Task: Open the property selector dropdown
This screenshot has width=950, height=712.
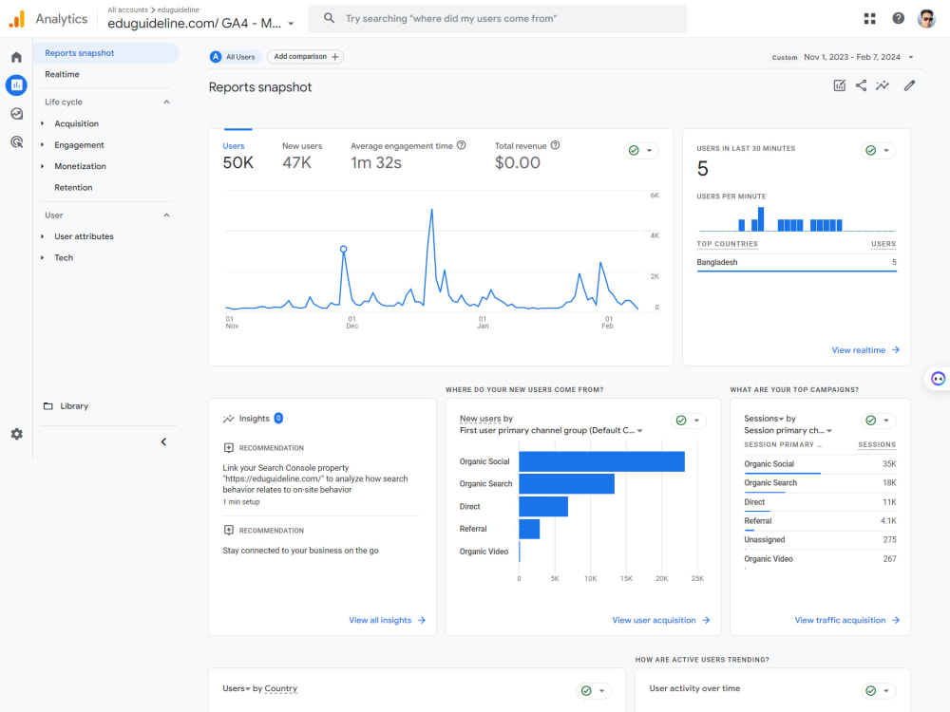Action: (x=292, y=24)
